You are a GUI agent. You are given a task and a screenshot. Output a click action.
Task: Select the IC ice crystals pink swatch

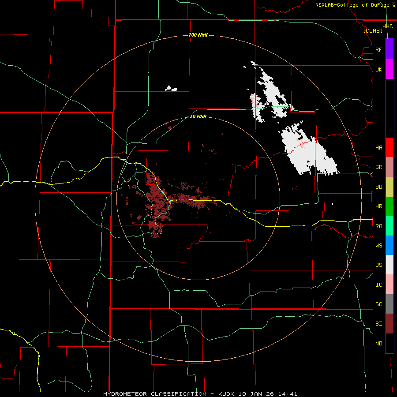390,285
